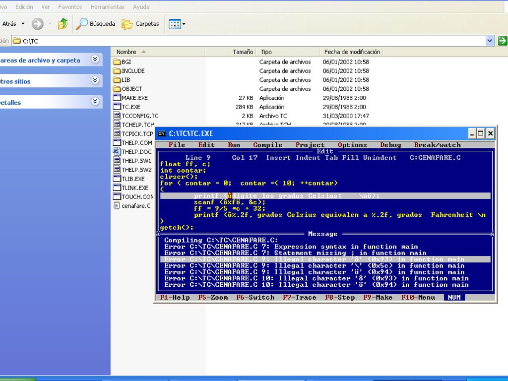508x381 pixels.
Task: Select the LIB folder icon
Action: pyautogui.click(x=117, y=80)
